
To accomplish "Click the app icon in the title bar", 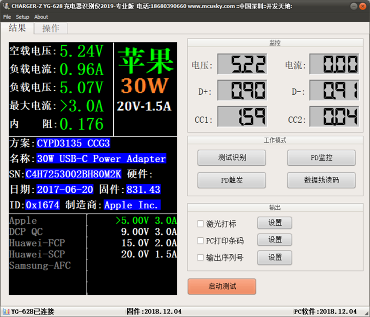I will tap(6, 6).
